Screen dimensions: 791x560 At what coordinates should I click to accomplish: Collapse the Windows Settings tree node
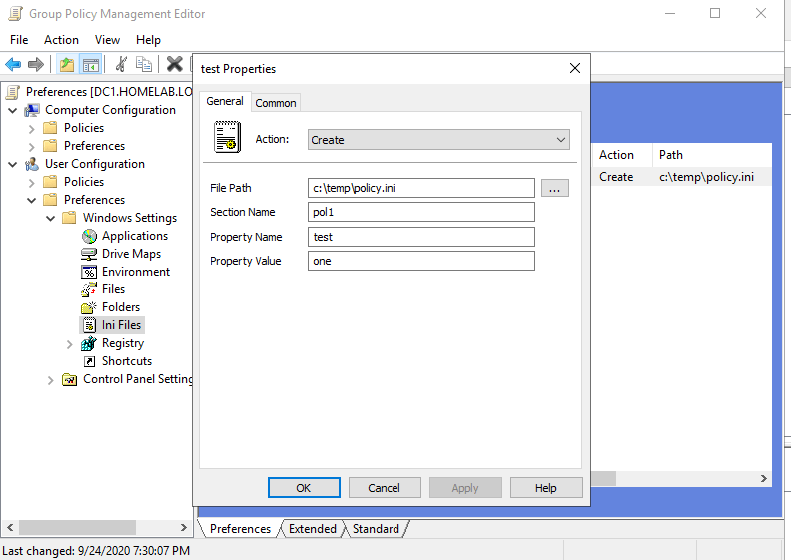(51, 219)
